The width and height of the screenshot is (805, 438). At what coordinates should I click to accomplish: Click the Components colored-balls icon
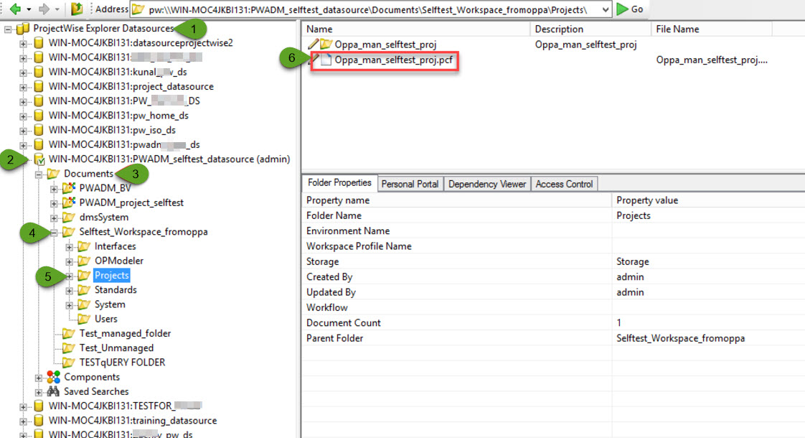tap(53, 377)
